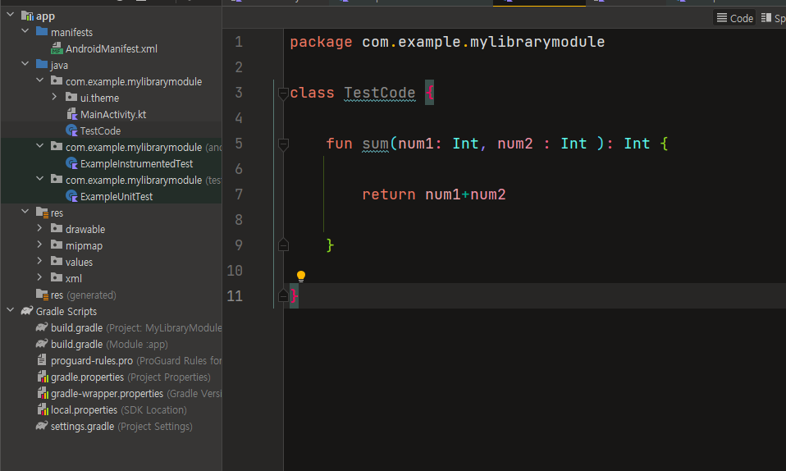The height and width of the screenshot is (471, 786).
Task: Select the app module icon
Action: tap(27, 16)
